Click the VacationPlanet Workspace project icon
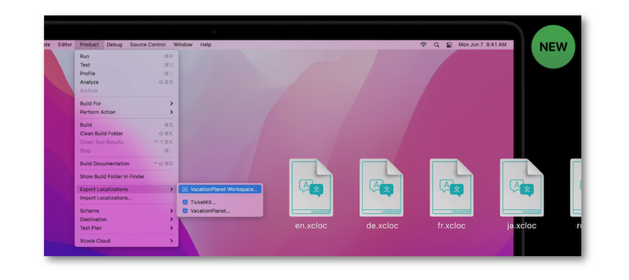The height and width of the screenshot is (280, 629). click(x=185, y=189)
